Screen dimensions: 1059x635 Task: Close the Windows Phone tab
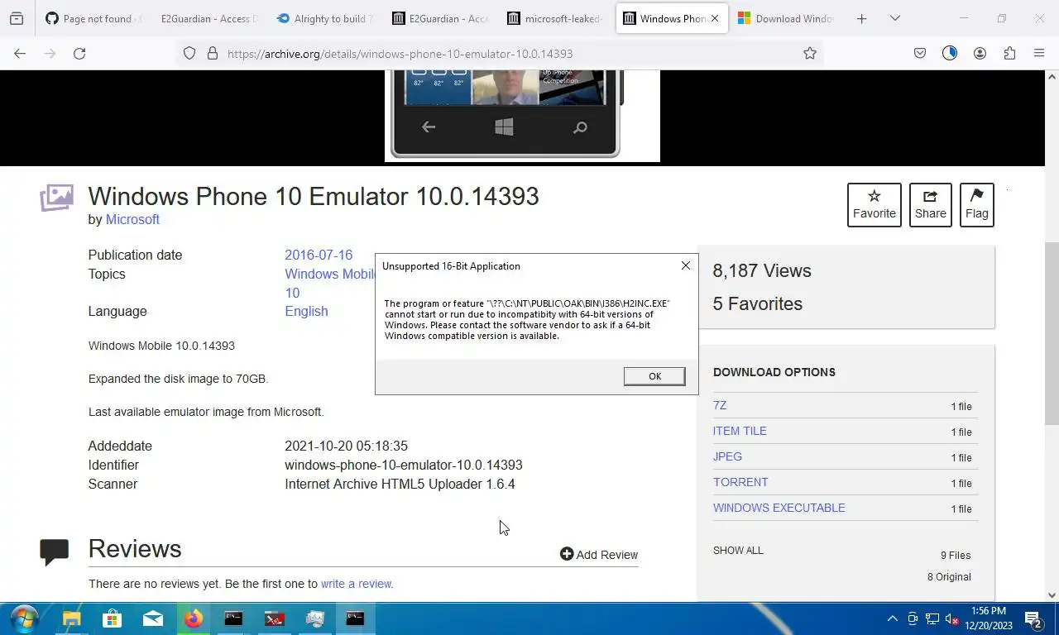tap(715, 18)
